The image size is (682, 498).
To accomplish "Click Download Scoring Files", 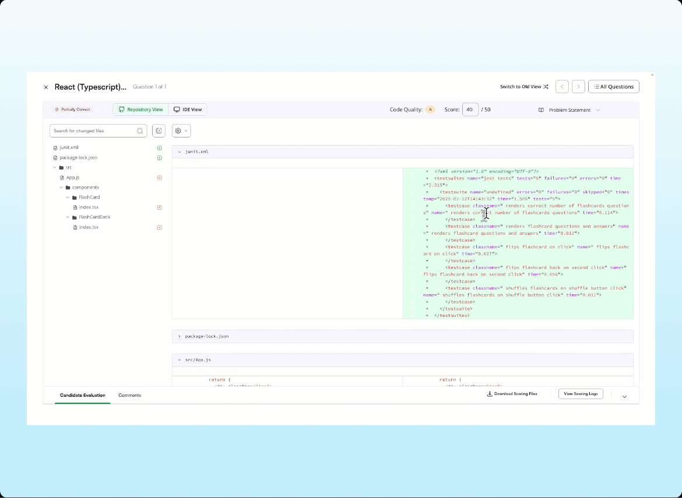I will pos(512,394).
